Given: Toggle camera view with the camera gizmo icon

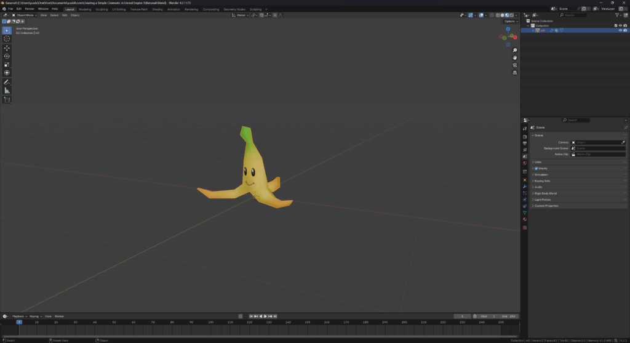Looking at the screenshot, I should point(514,65).
